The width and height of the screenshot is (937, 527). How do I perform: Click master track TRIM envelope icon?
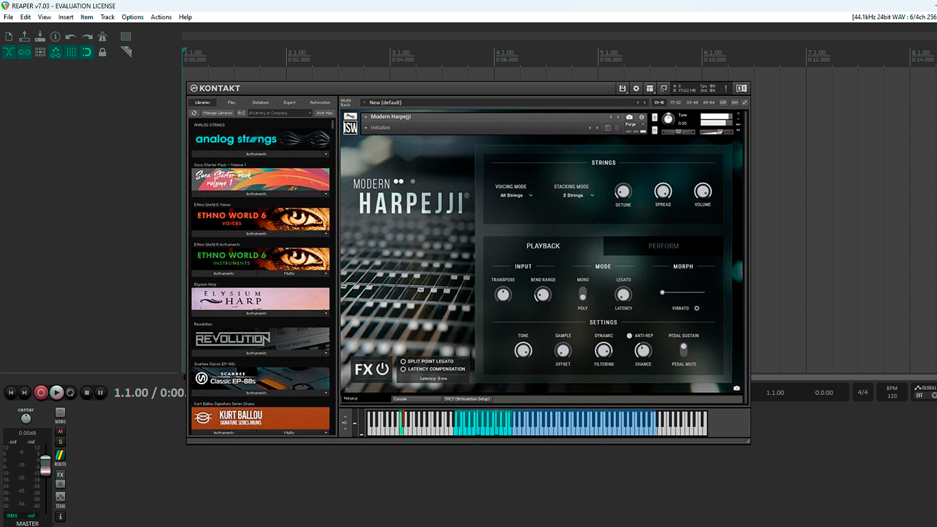click(x=60, y=497)
